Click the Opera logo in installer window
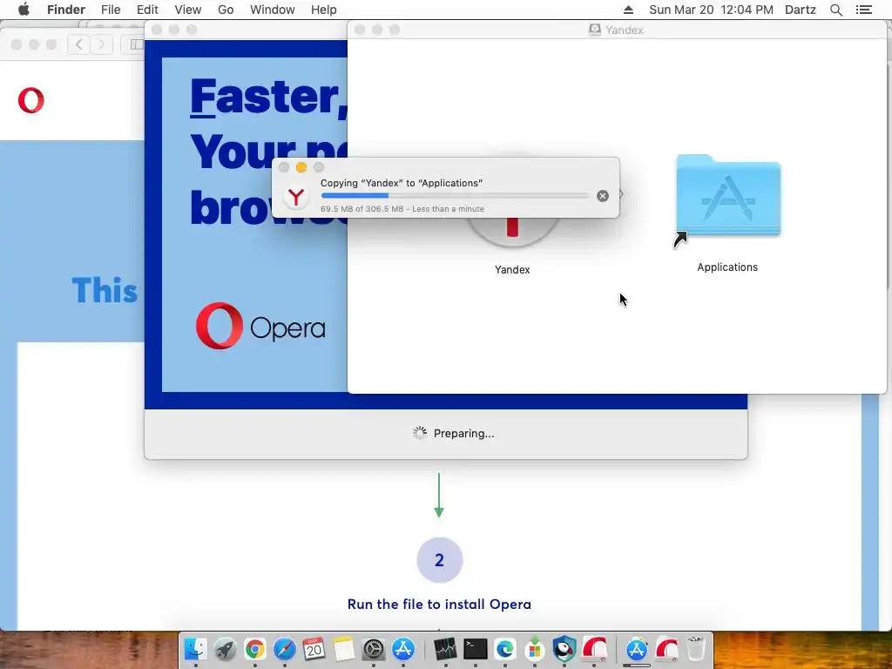This screenshot has width=892, height=669. pyautogui.click(x=260, y=326)
